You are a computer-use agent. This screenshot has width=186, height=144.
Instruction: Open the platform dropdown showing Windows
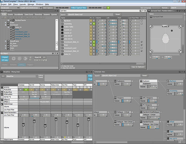pyautogui.click(x=10, y=8)
